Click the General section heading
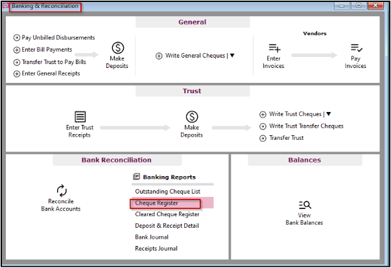The height and width of the screenshot is (268, 391). pos(193,22)
